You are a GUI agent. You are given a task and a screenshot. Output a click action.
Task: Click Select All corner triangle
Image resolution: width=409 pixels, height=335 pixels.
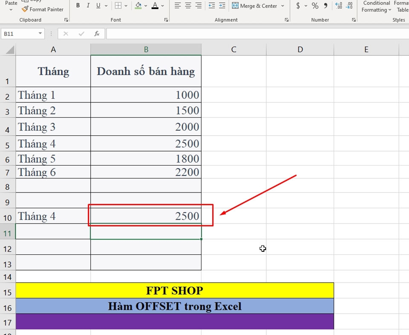pos(10,50)
